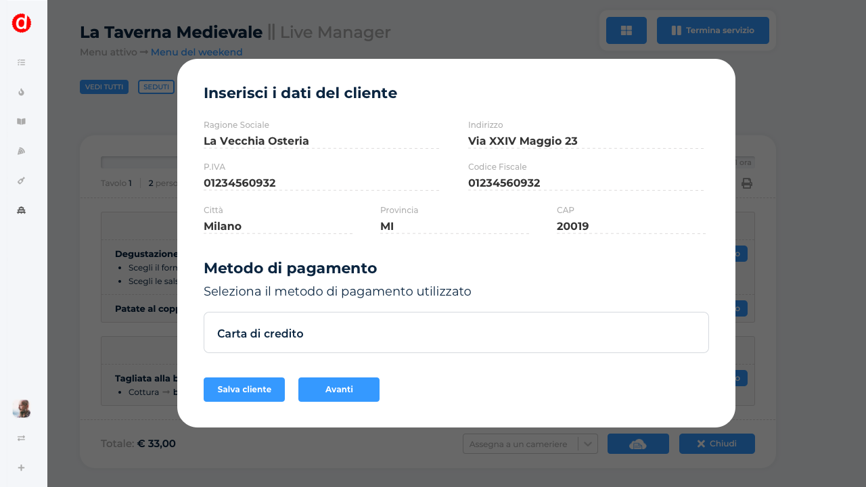Click the P.IVA field
Screen dimensions: 866x487
click(321, 183)
